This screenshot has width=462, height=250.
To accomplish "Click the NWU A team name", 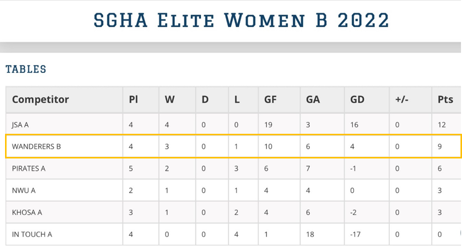I will click(24, 191).
